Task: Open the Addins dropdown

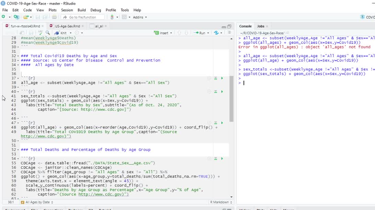Action: point(140,17)
